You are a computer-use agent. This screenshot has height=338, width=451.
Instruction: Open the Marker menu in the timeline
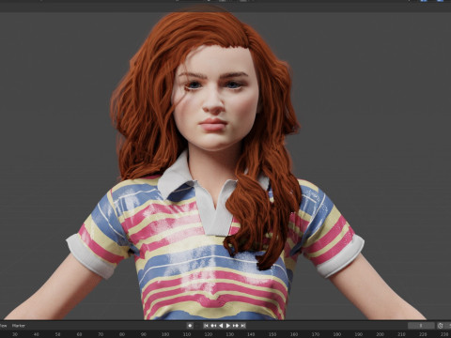pos(19,326)
